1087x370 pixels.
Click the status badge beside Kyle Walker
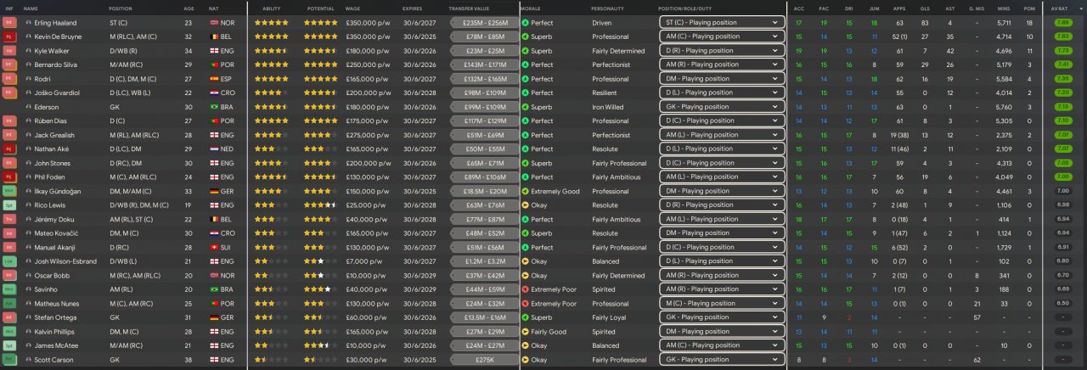[9, 51]
